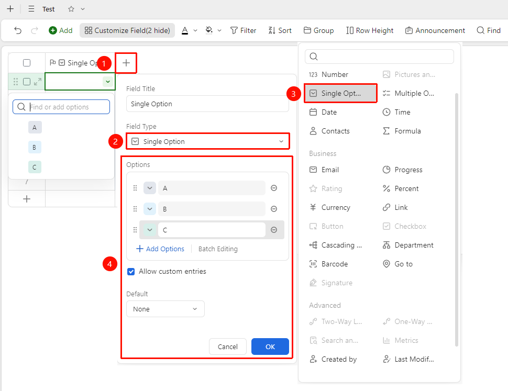Choose the Formula field type
The width and height of the screenshot is (508, 391).
[402, 131]
